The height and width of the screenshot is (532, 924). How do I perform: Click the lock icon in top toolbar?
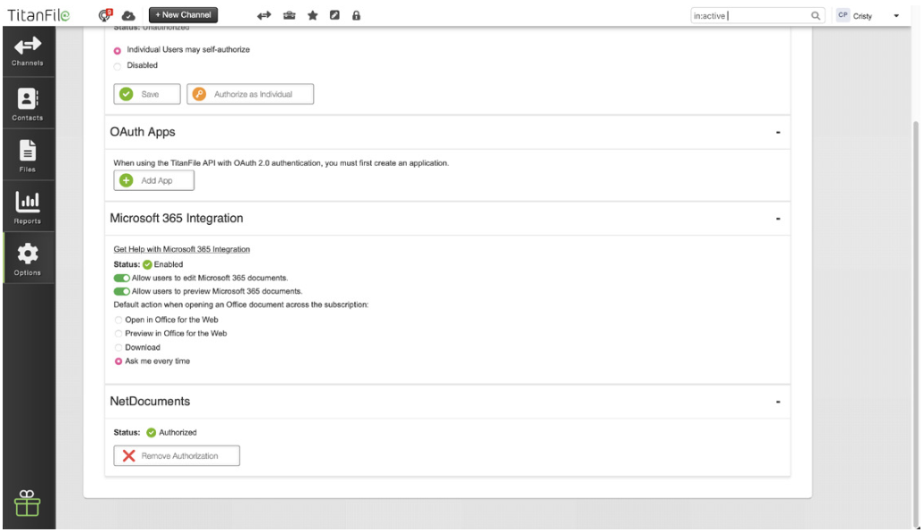pos(356,15)
